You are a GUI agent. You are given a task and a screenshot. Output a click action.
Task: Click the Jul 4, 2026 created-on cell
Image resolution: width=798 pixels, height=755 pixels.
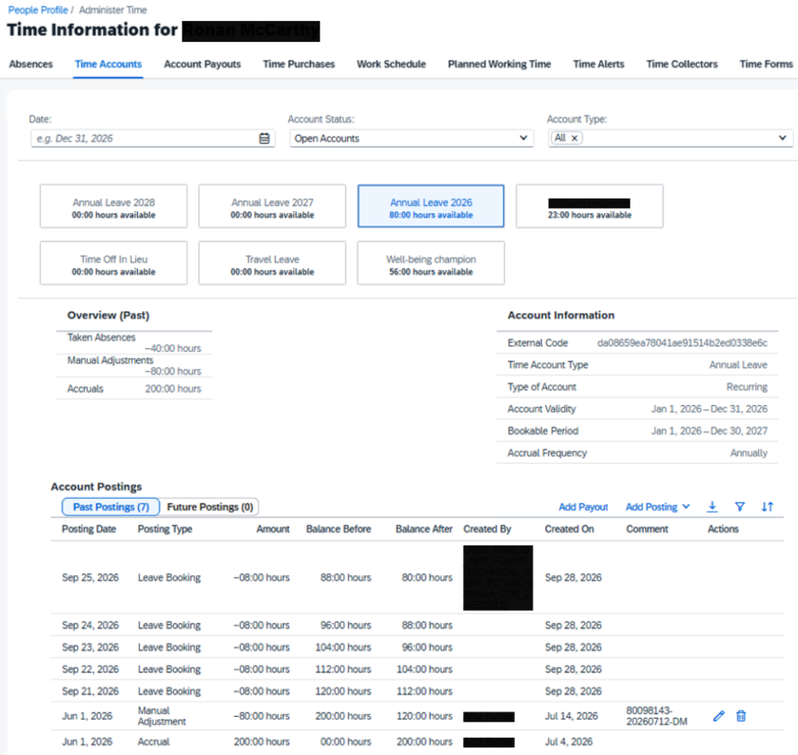[x=568, y=742]
